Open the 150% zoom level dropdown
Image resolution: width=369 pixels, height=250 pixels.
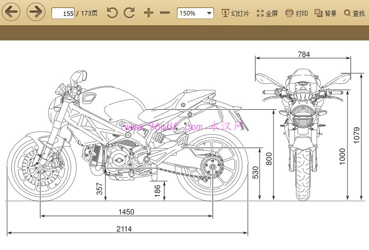click(x=195, y=13)
